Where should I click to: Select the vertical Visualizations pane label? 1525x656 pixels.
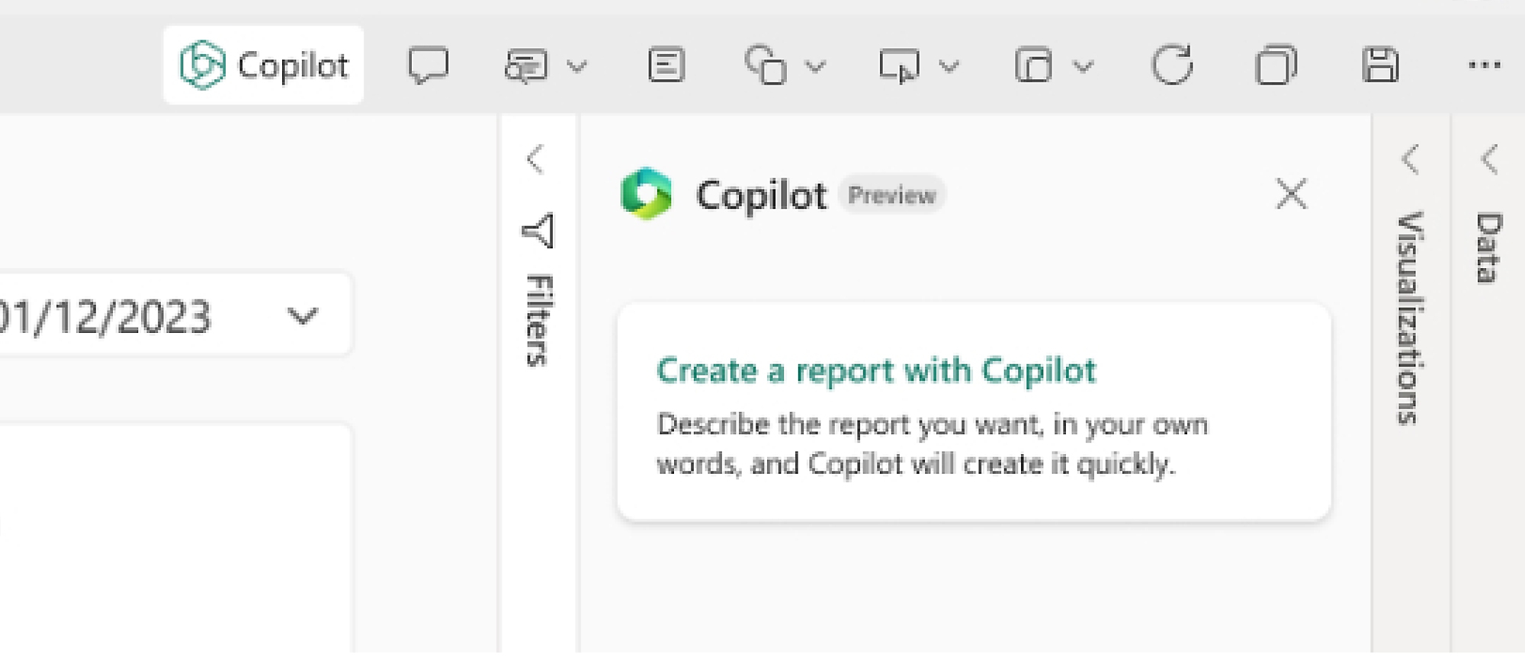tap(1410, 317)
